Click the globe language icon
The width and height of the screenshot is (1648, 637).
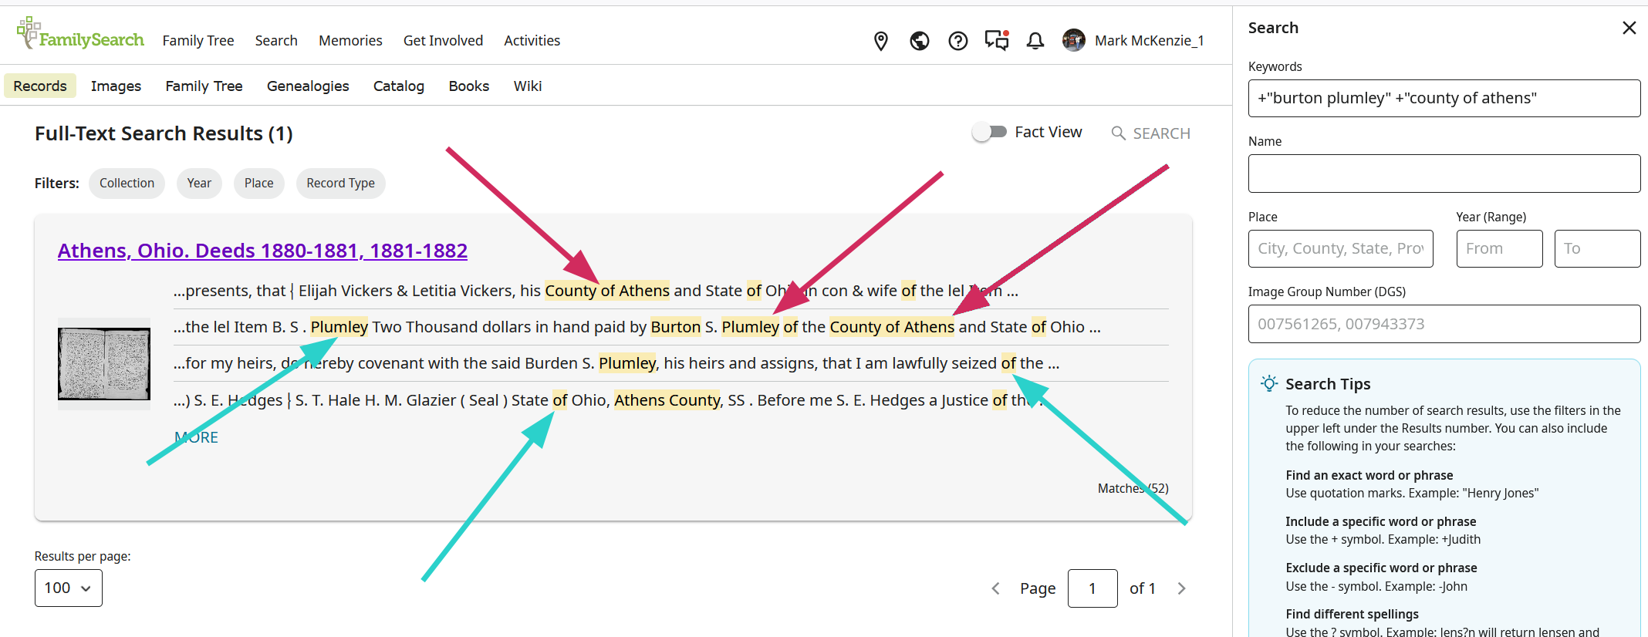(919, 41)
